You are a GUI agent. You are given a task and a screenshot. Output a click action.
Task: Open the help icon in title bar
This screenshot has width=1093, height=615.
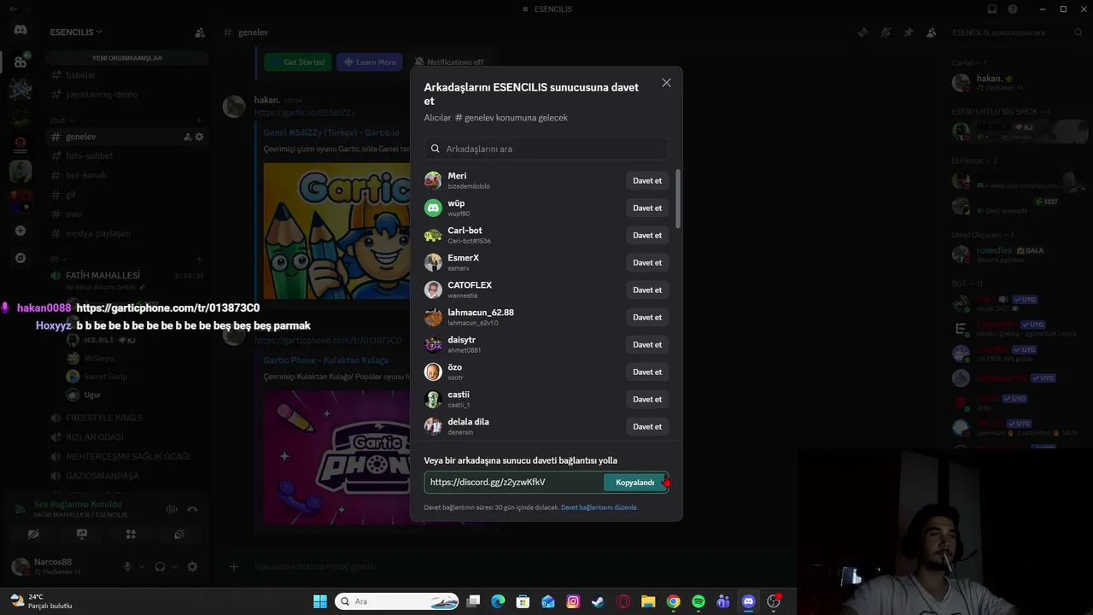[x=1013, y=9]
